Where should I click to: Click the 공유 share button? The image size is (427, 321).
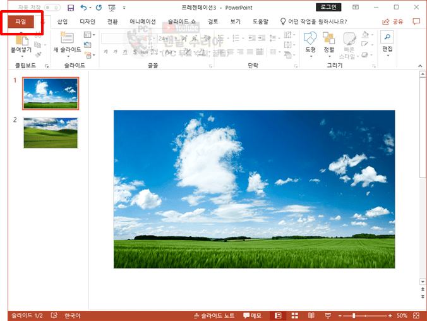pos(393,21)
